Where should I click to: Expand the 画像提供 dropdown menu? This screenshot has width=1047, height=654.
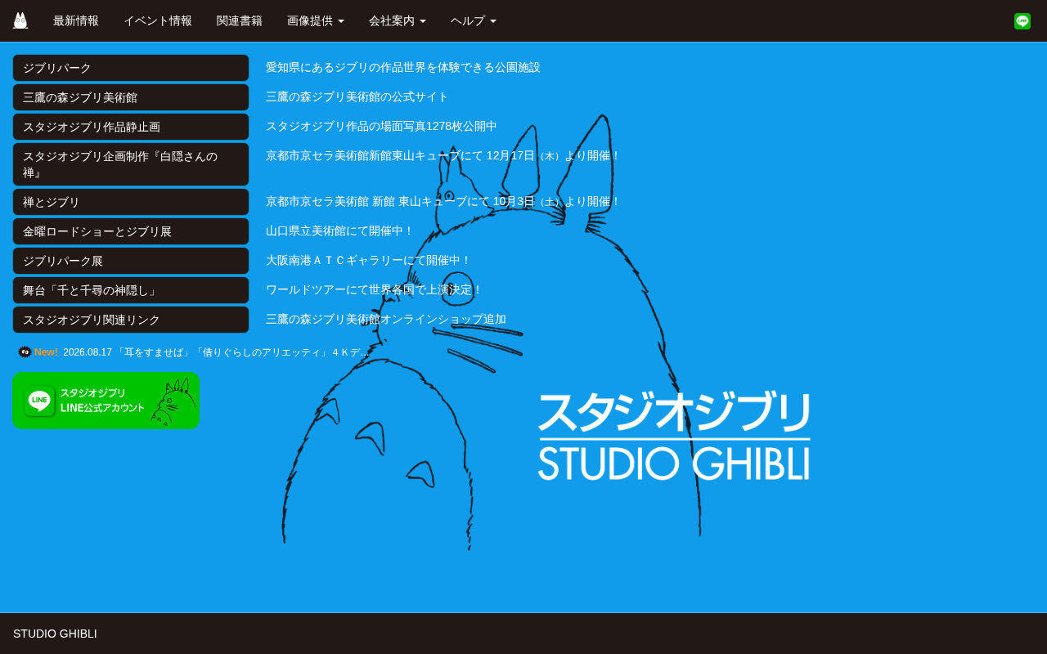[x=316, y=21]
